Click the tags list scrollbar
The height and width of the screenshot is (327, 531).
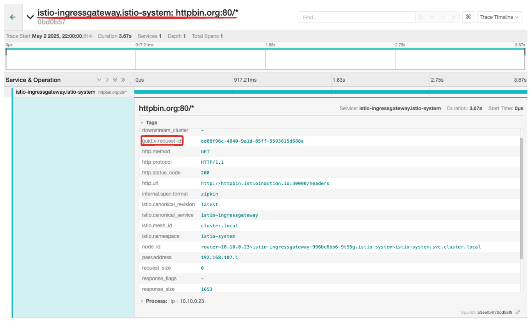coord(521,198)
